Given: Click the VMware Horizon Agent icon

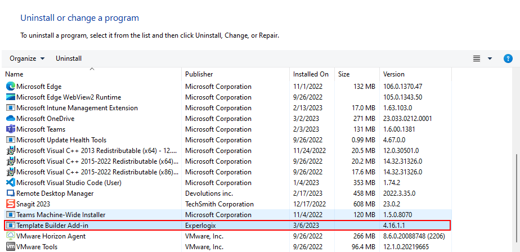Looking at the screenshot, I should pos(11,236).
